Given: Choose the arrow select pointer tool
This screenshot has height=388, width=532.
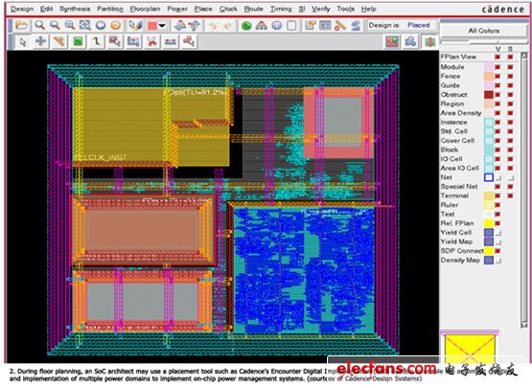Looking at the screenshot, I should pos(22,42).
